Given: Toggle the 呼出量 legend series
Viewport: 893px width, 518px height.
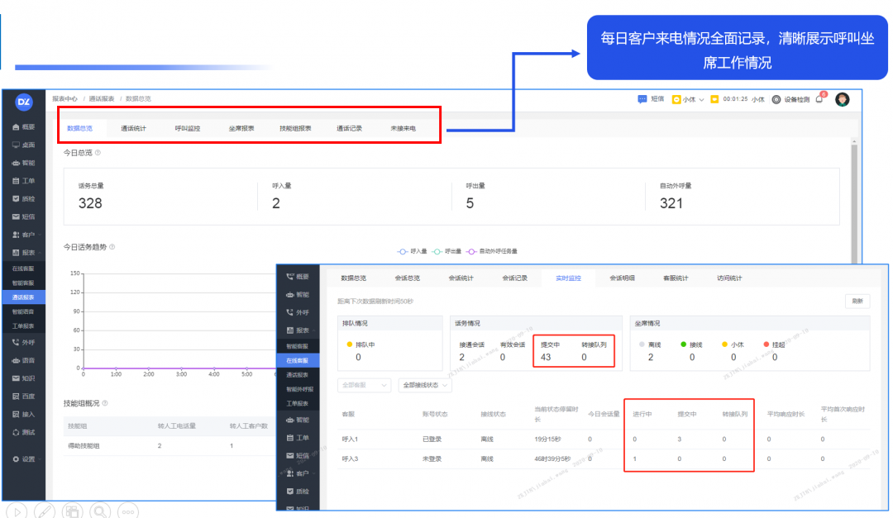Looking at the screenshot, I should pyautogui.click(x=447, y=251).
